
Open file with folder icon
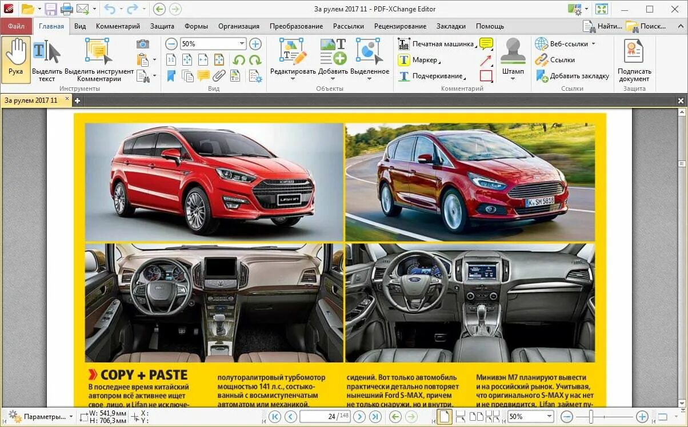click(27, 9)
